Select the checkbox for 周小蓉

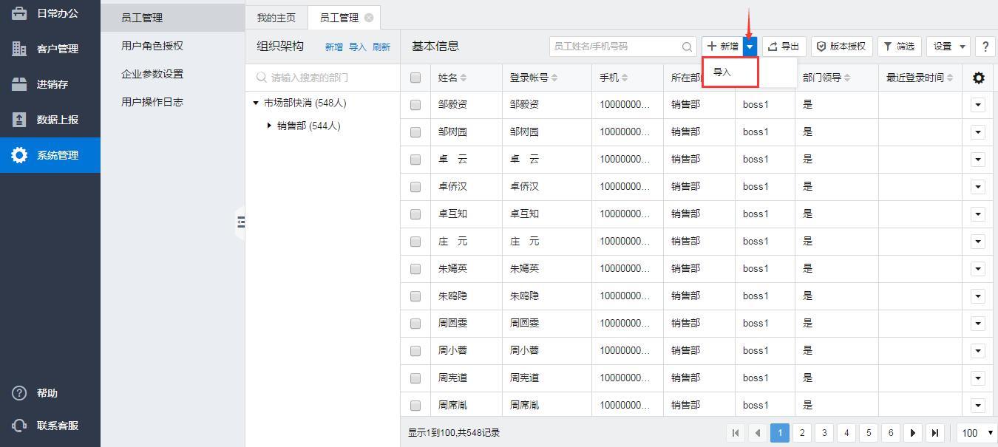[415, 351]
